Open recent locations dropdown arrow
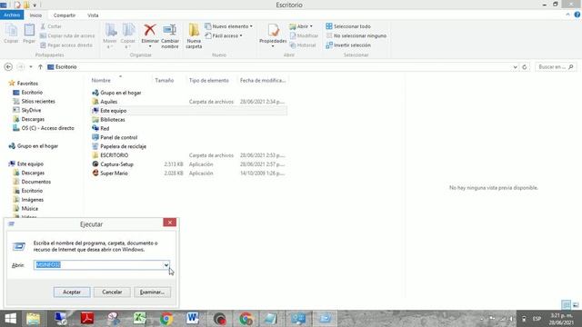582x327 pixels. click(x=31, y=66)
